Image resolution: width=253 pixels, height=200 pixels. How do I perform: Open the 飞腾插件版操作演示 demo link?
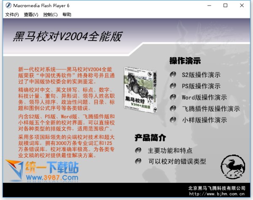(x=211, y=109)
